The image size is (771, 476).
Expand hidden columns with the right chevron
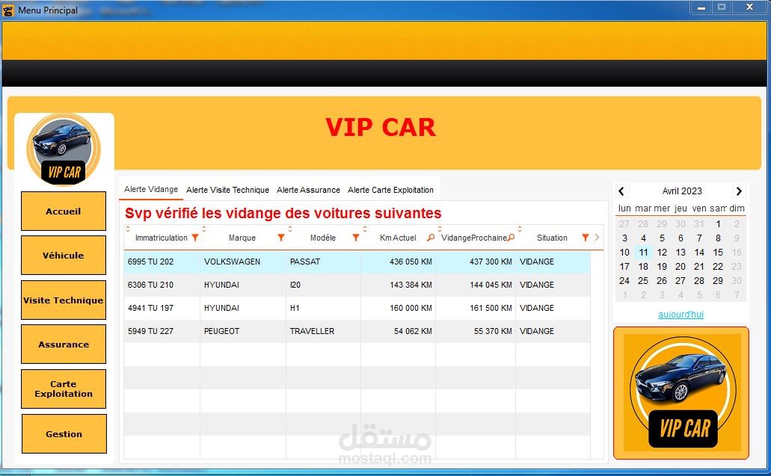[596, 237]
